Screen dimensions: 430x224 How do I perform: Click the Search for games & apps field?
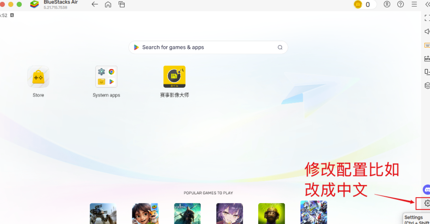tap(208, 47)
